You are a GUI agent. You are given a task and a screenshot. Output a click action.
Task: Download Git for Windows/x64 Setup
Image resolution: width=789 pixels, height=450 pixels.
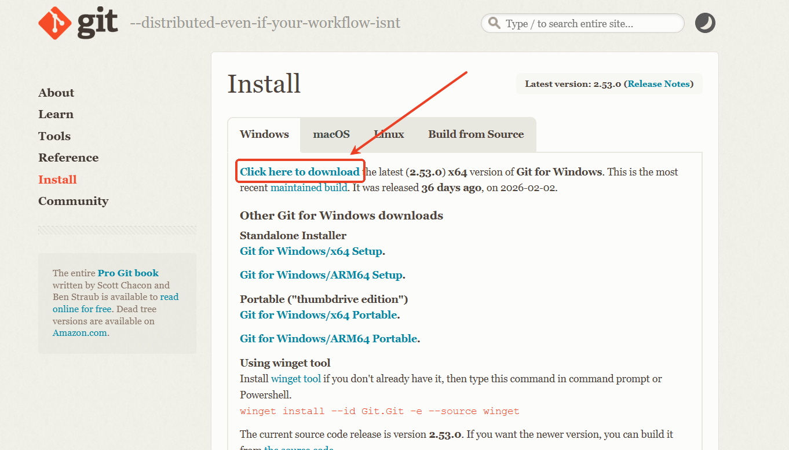click(x=311, y=251)
